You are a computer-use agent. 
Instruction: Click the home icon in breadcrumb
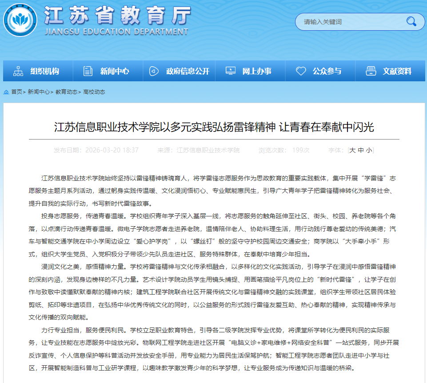tap(6, 92)
